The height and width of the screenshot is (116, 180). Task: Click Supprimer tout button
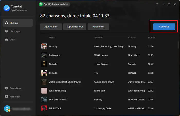click(x=75, y=27)
